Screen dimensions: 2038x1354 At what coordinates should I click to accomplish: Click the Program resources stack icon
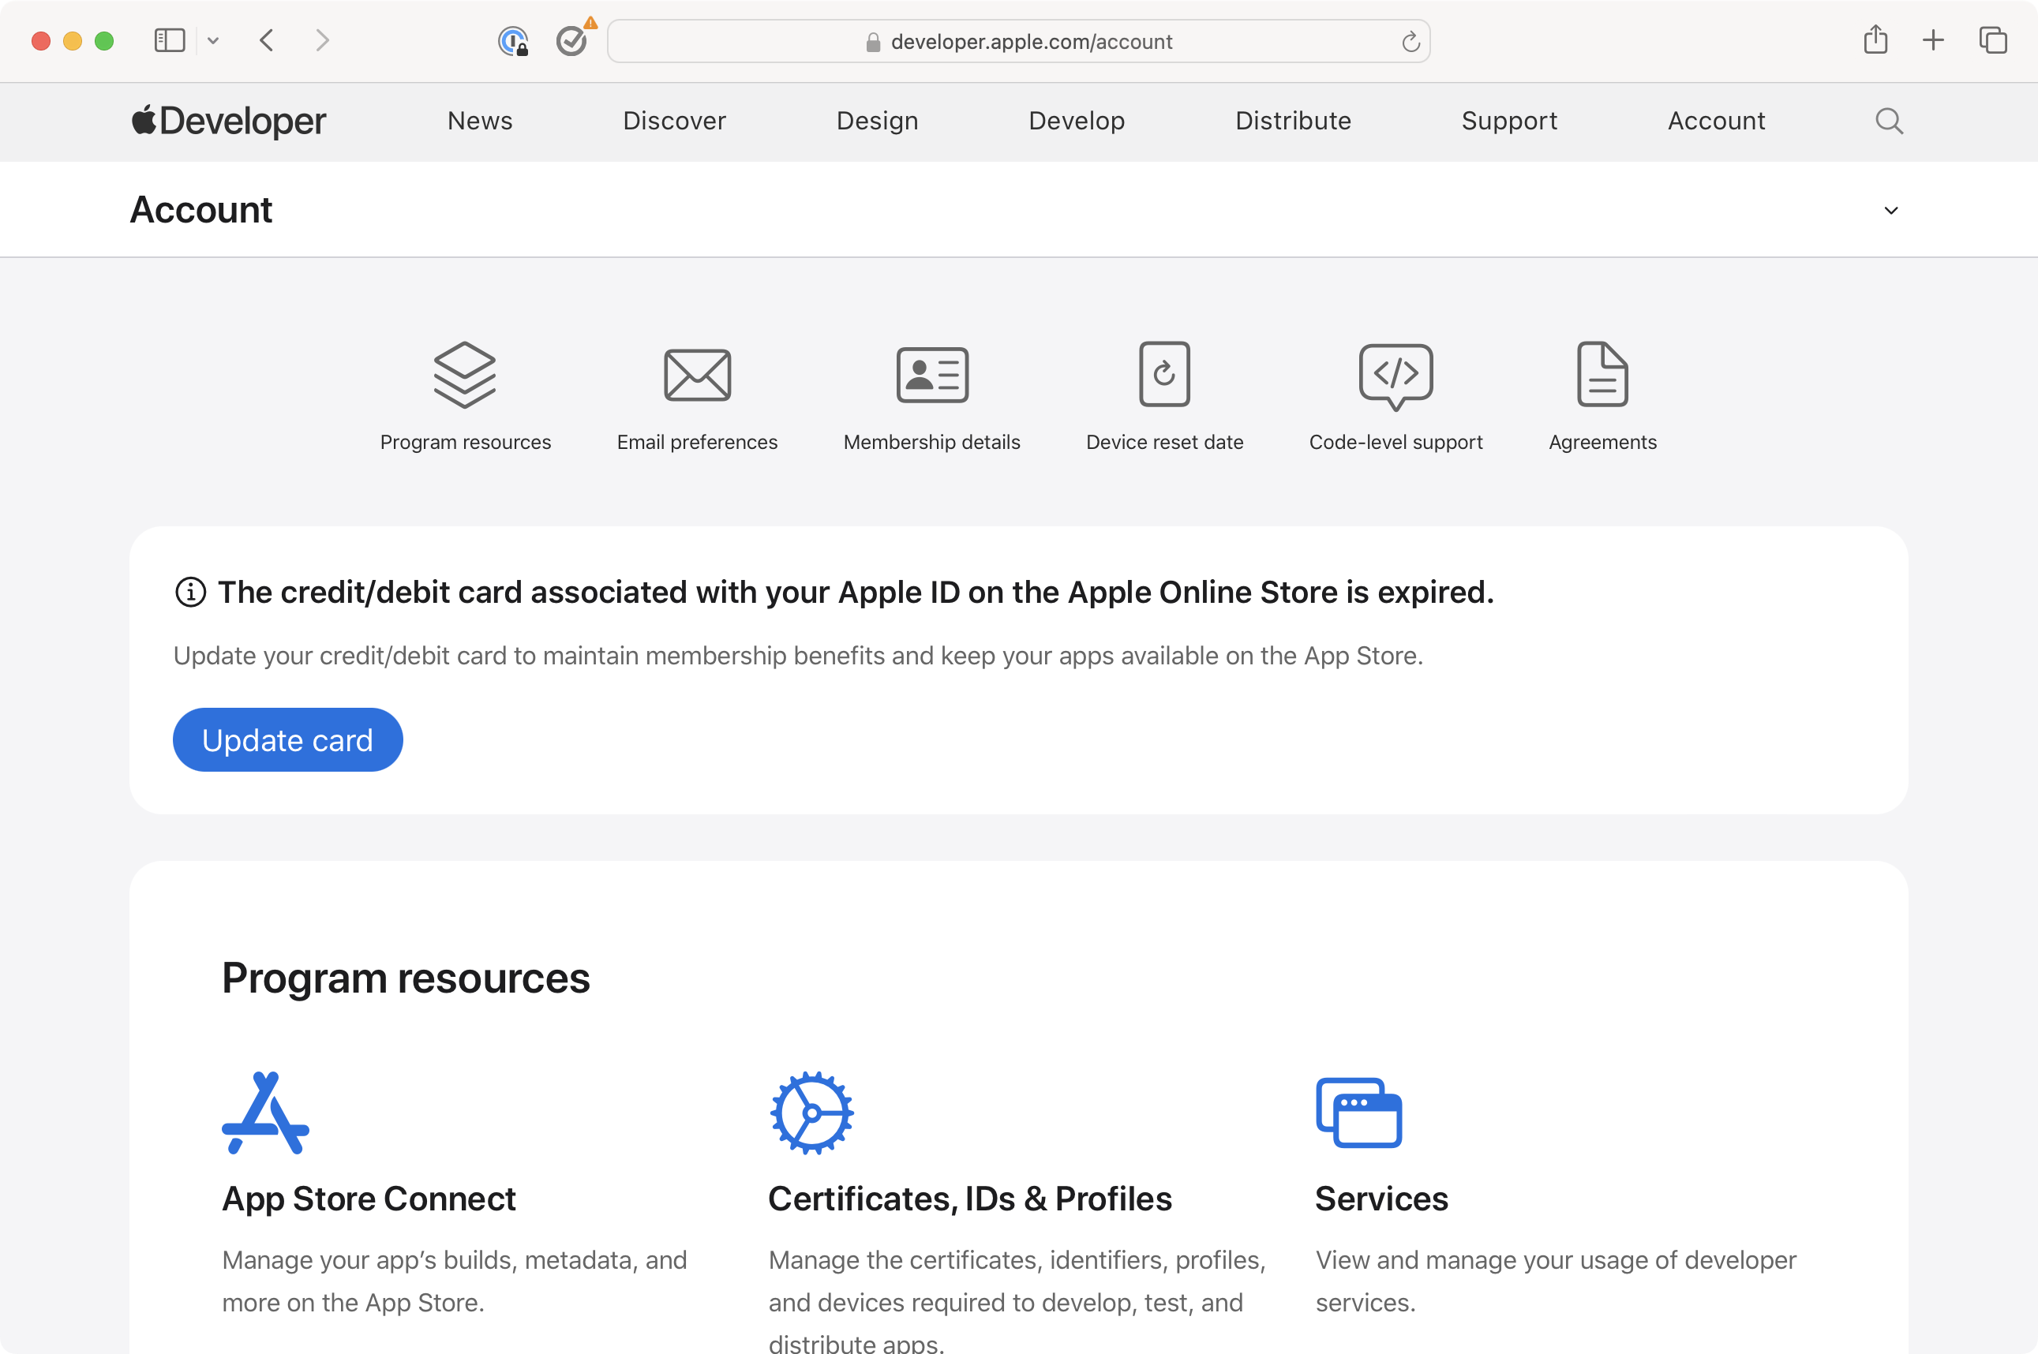[x=465, y=375]
